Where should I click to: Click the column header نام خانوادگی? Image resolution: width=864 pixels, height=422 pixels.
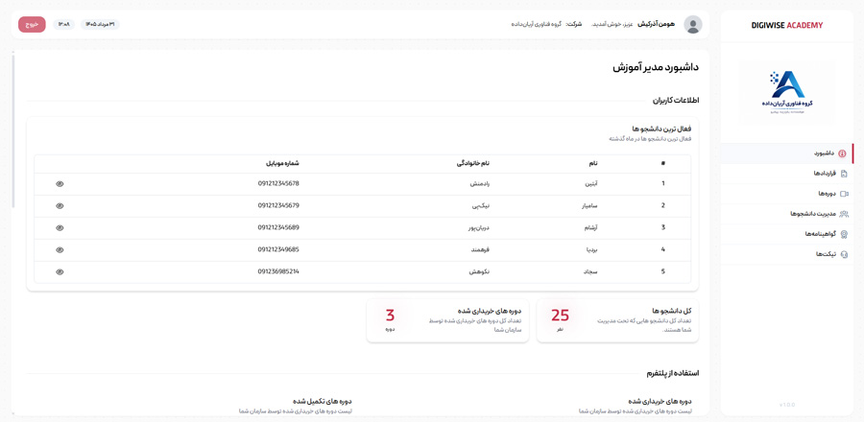(x=473, y=163)
